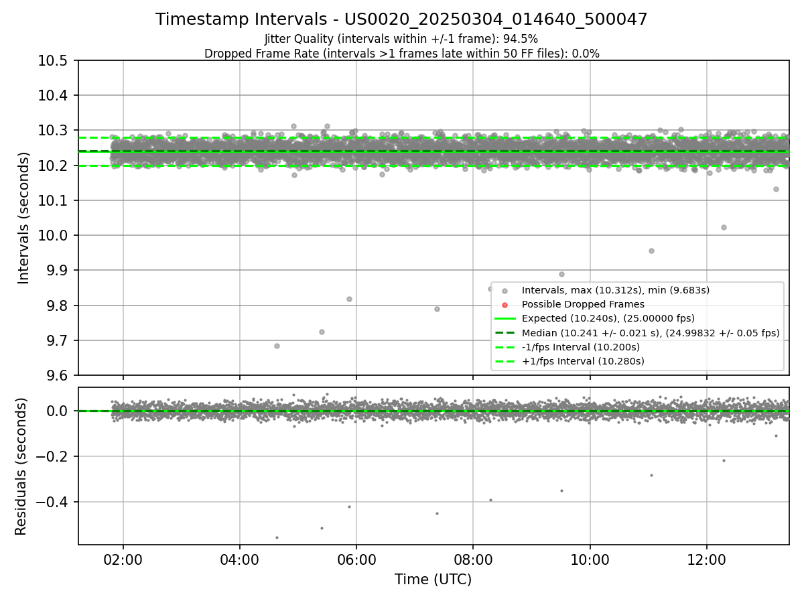The width and height of the screenshot is (804, 603).
Task: Click the gray dot marker beside 'Intervals, max' in the legend
Action: [505, 291]
